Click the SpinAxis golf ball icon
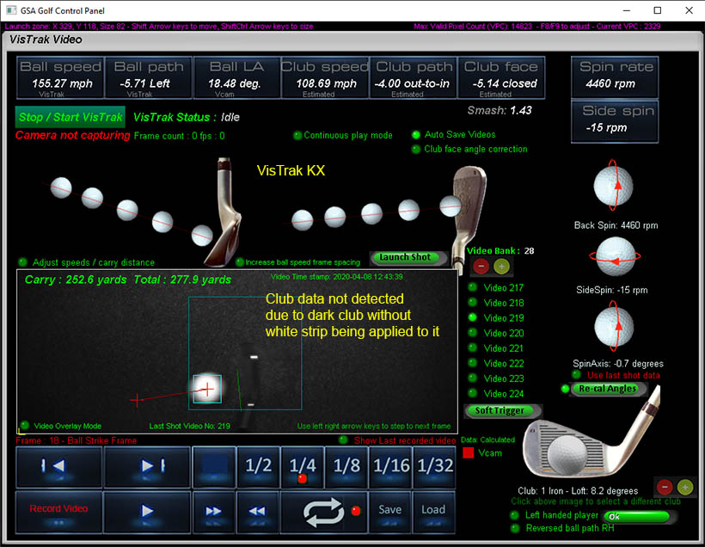 coord(614,327)
